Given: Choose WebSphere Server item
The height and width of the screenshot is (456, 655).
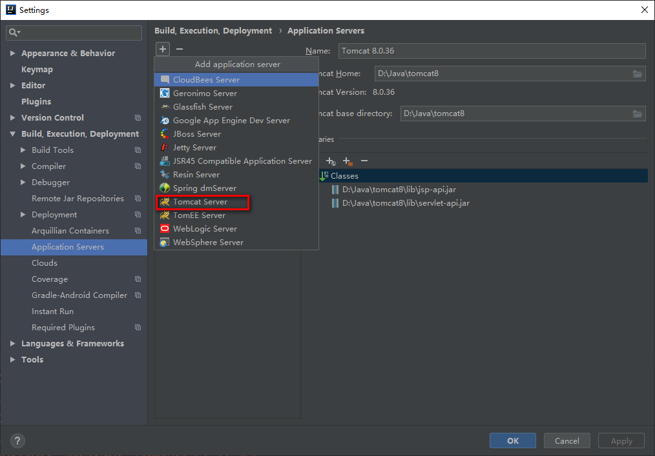Looking at the screenshot, I should 236,243.
